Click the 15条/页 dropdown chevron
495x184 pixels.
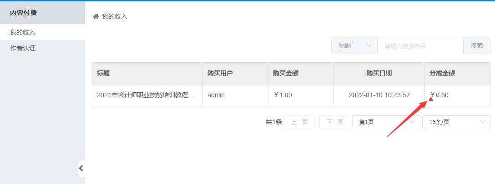[x=482, y=122]
